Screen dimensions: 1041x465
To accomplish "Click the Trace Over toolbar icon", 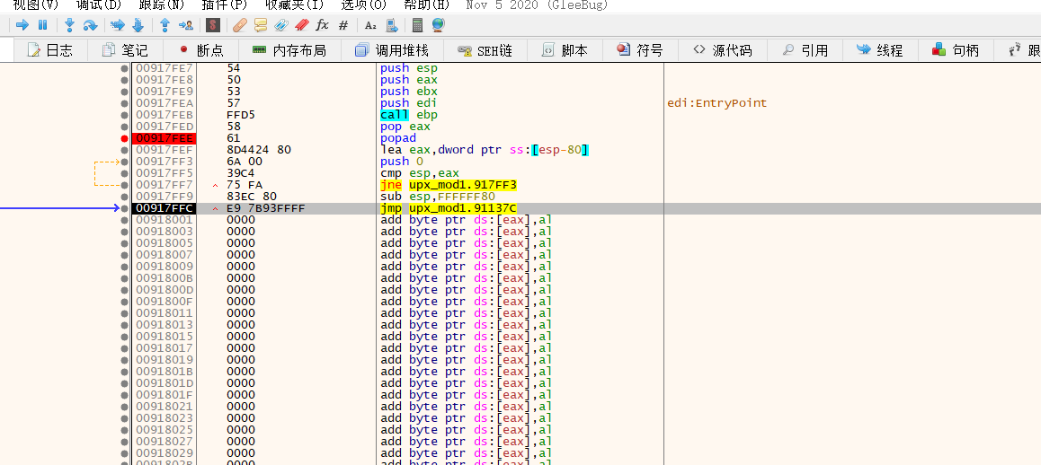I will [x=138, y=25].
